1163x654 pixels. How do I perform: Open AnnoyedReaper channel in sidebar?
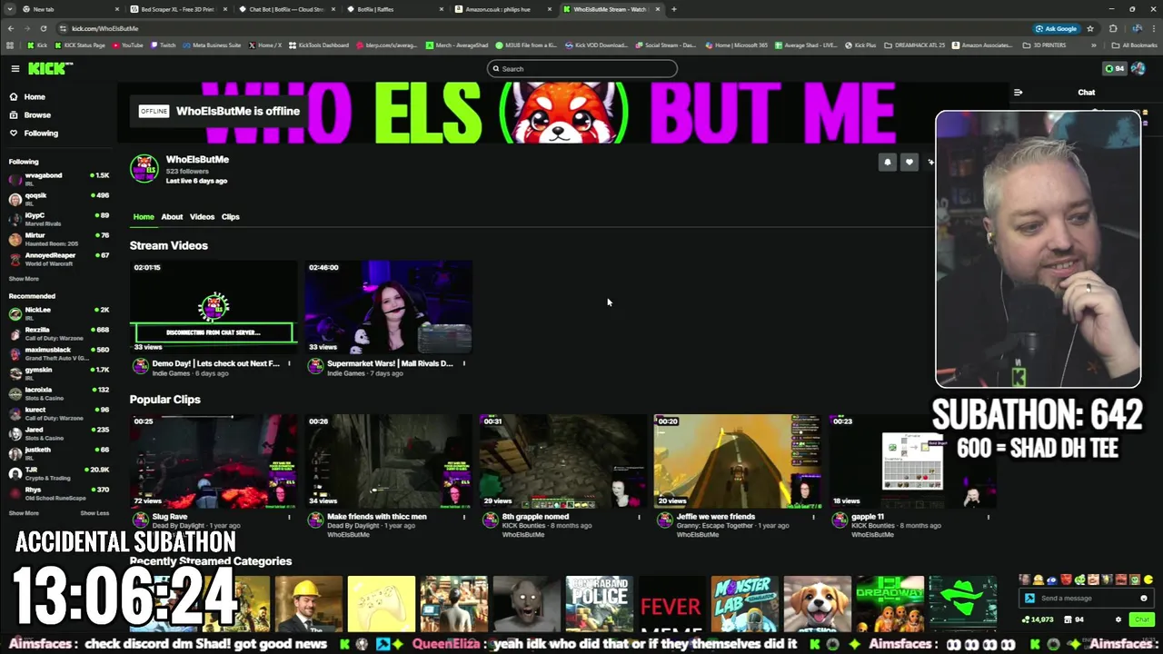(58, 258)
